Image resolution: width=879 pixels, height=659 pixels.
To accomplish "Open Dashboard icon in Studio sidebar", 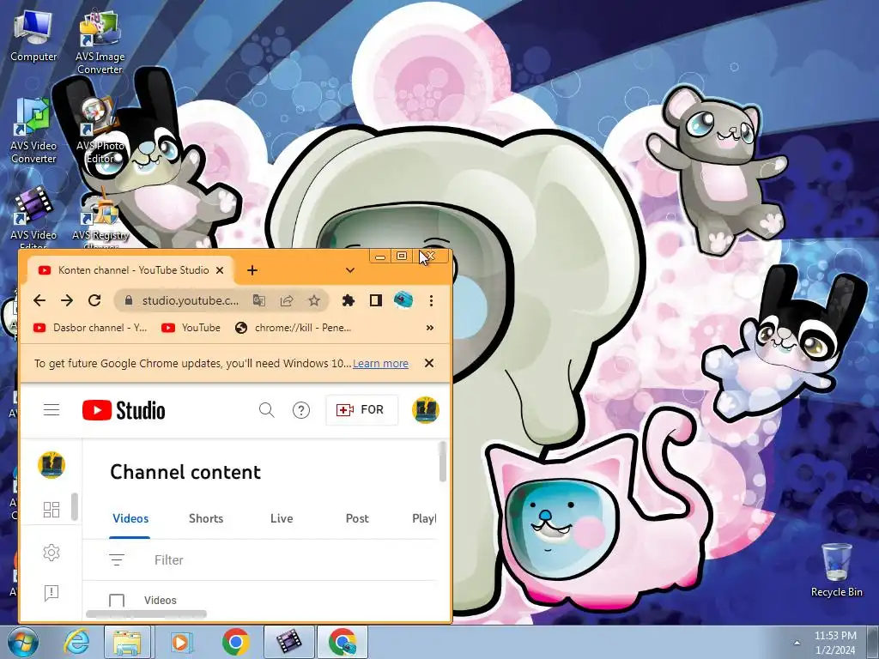I will [52, 509].
